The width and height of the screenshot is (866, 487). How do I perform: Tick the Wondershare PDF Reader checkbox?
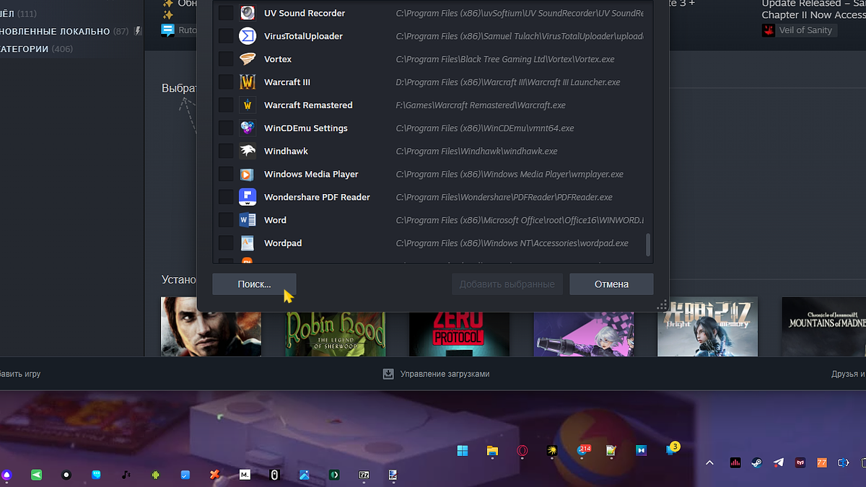[x=226, y=197]
